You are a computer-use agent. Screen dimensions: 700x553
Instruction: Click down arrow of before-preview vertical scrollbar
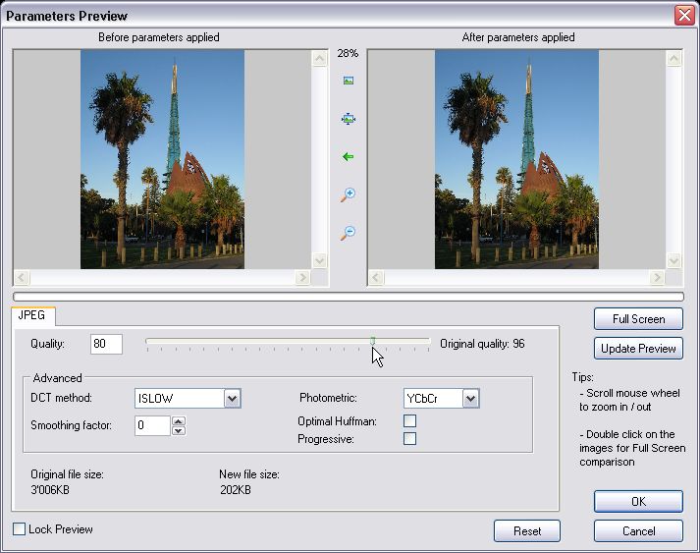pyautogui.click(x=320, y=260)
